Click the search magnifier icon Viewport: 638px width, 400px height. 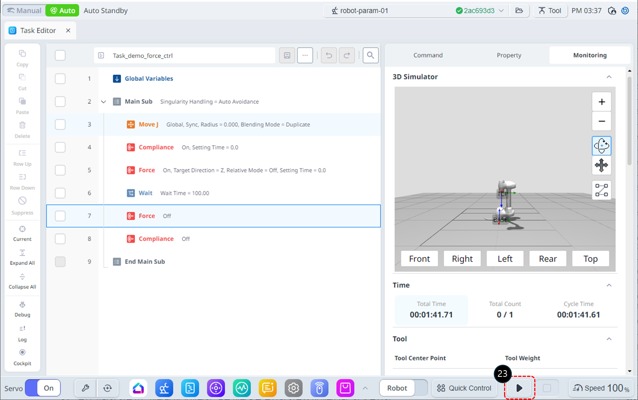(370, 56)
